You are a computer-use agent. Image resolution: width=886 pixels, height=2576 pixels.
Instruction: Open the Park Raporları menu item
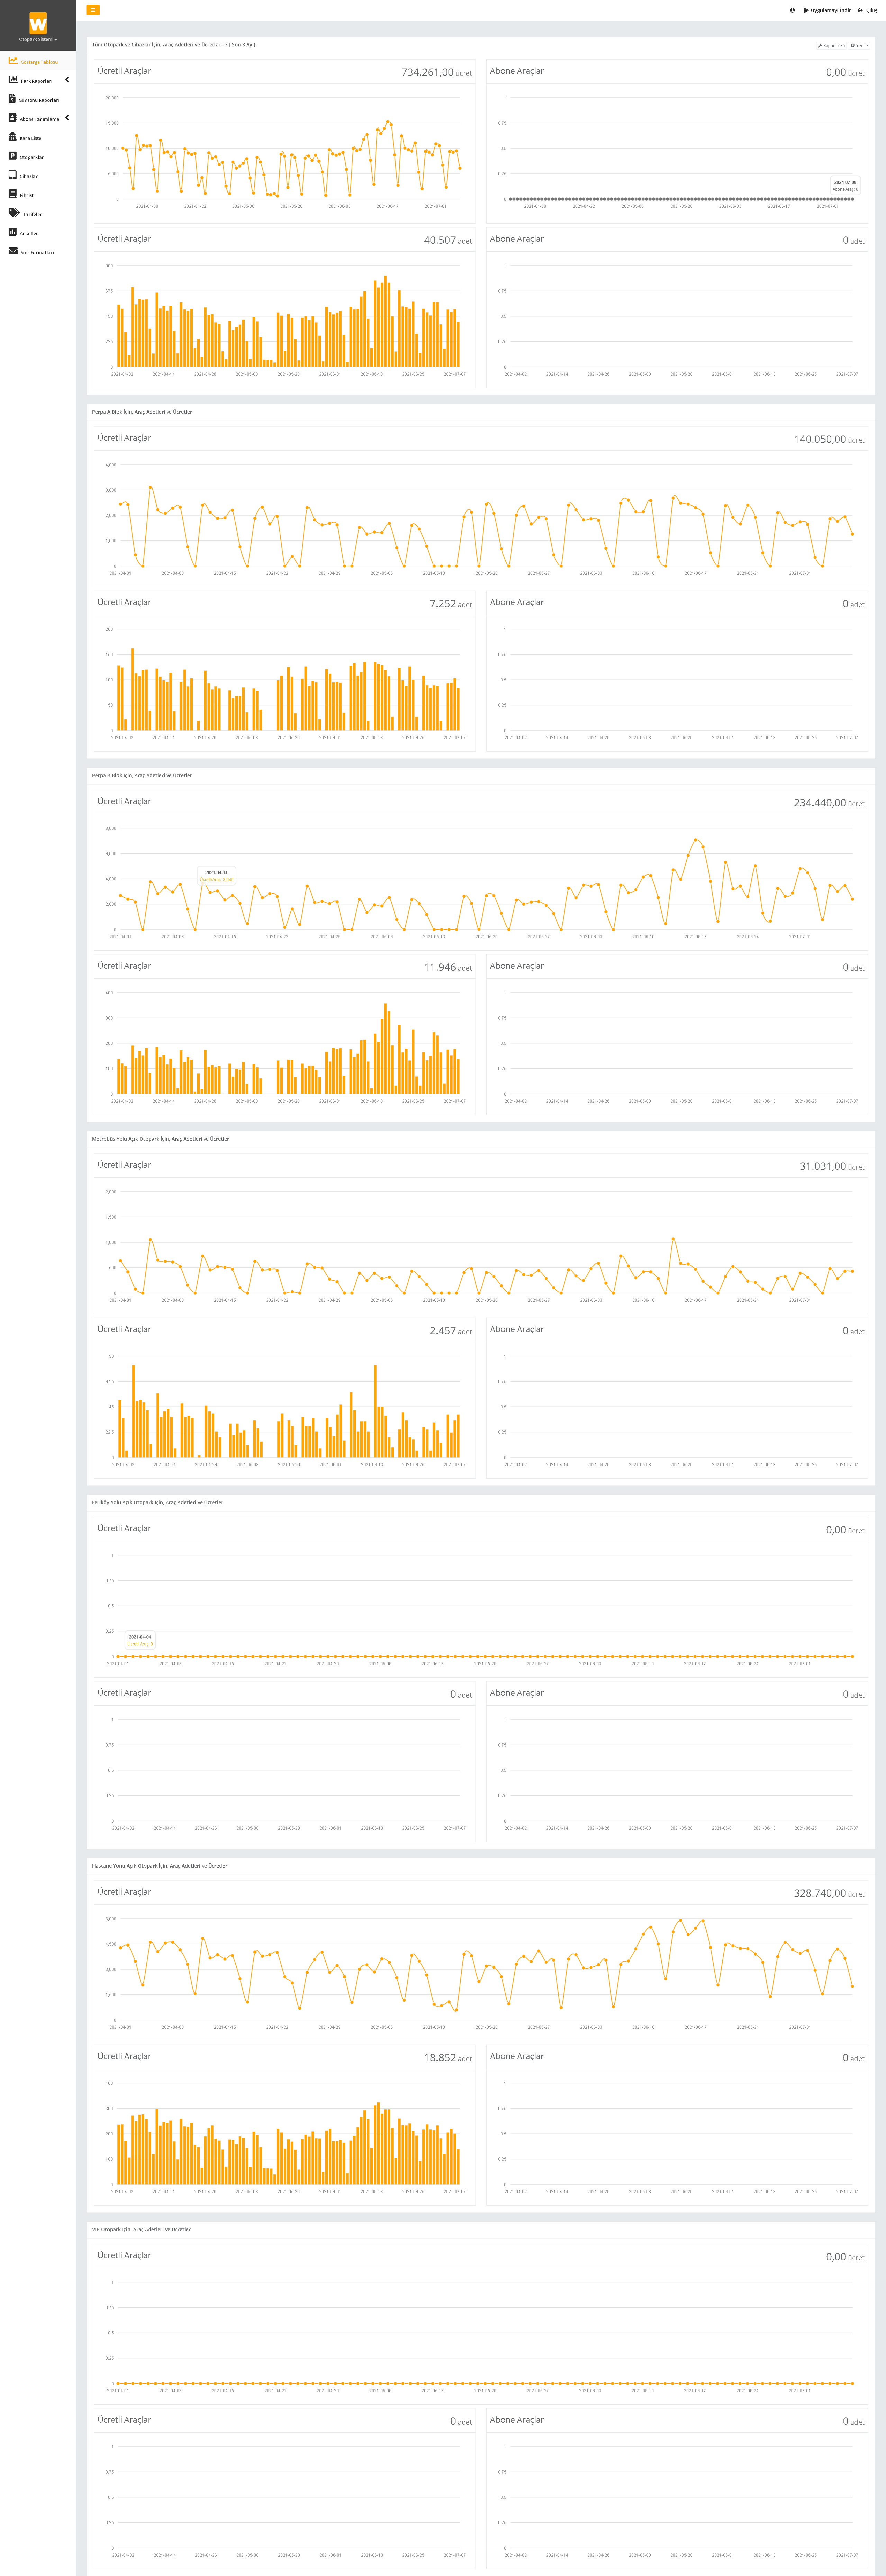pyautogui.click(x=36, y=81)
